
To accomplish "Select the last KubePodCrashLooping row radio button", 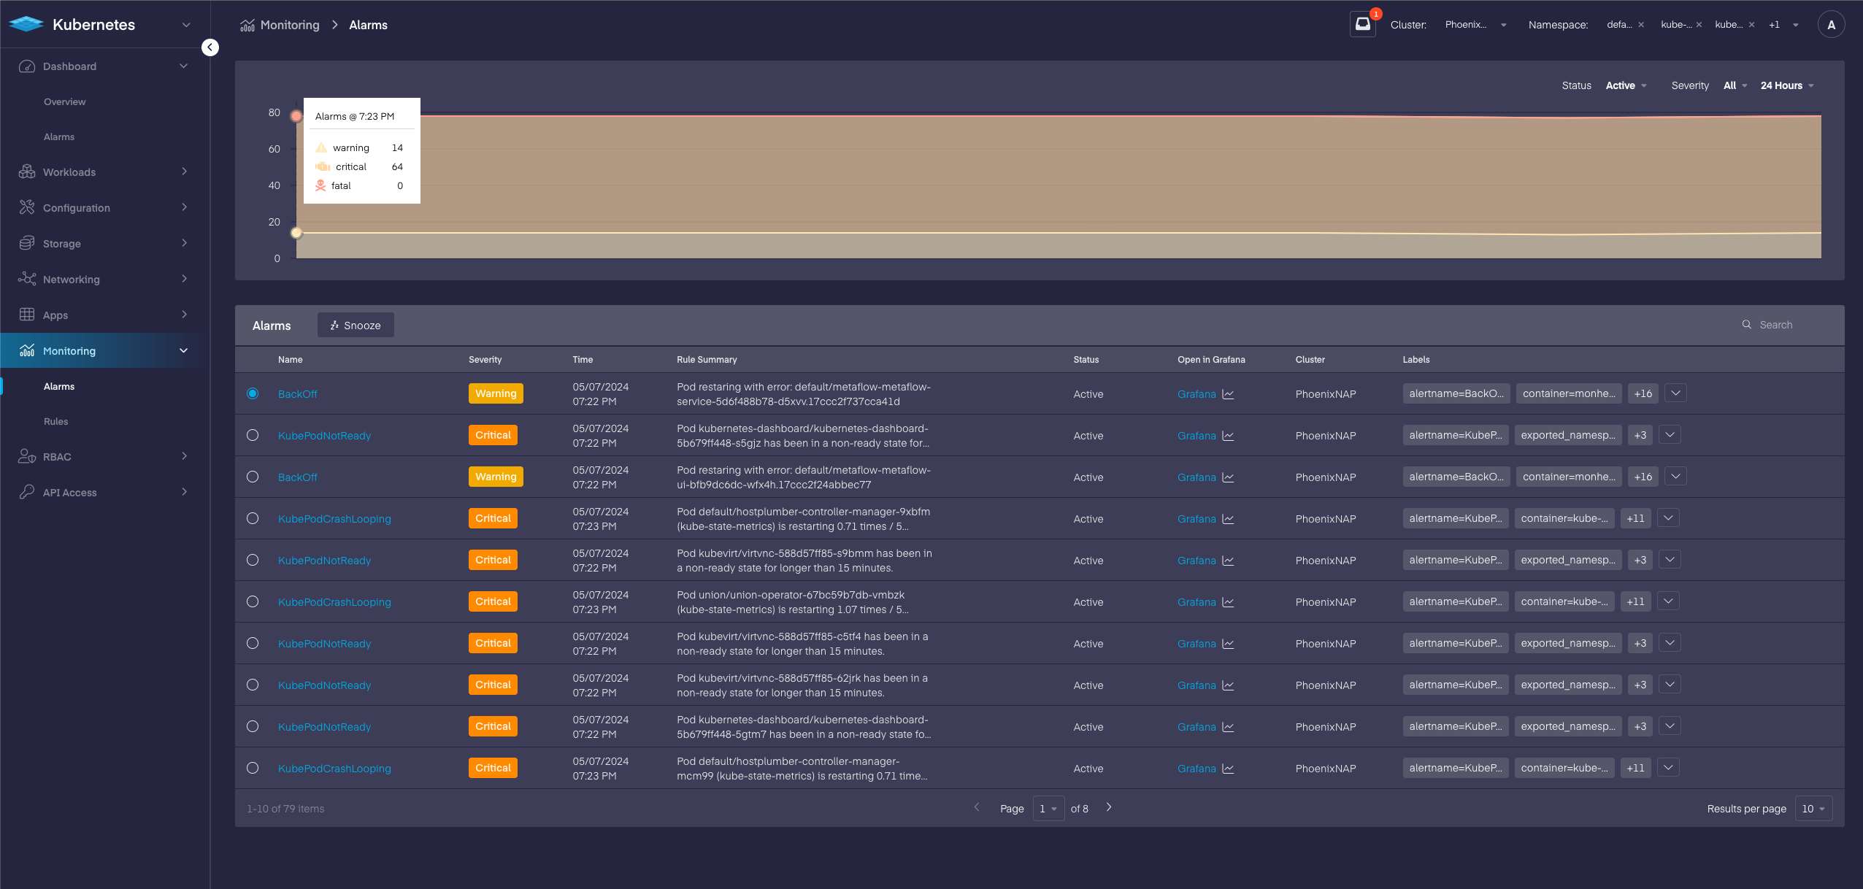I will coord(253,768).
